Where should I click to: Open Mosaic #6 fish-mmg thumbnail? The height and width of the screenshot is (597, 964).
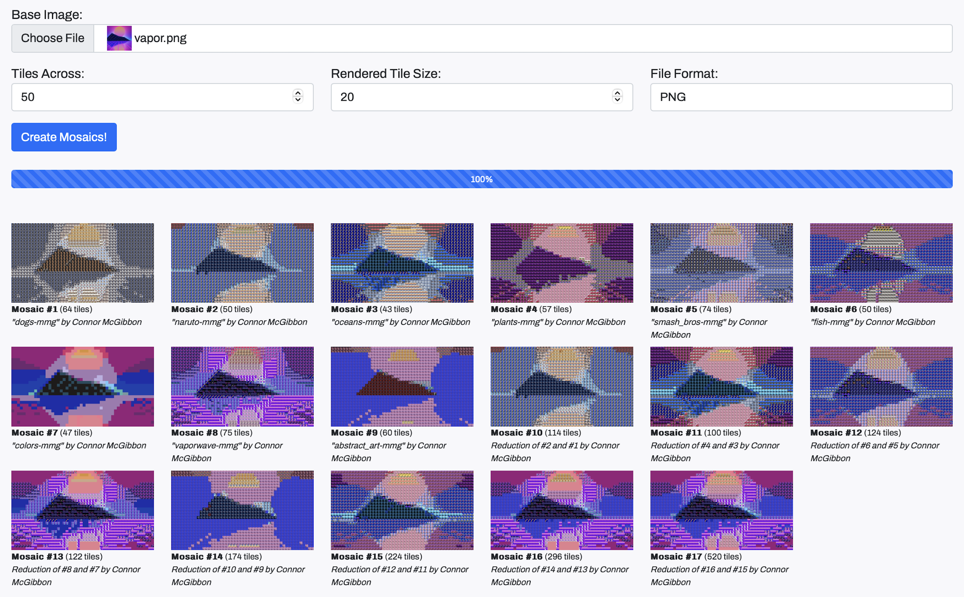pos(881,263)
